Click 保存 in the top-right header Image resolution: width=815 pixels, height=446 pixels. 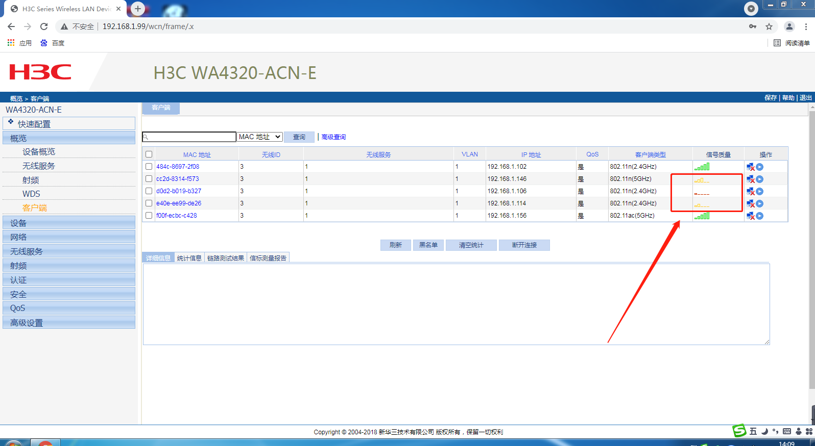(771, 98)
